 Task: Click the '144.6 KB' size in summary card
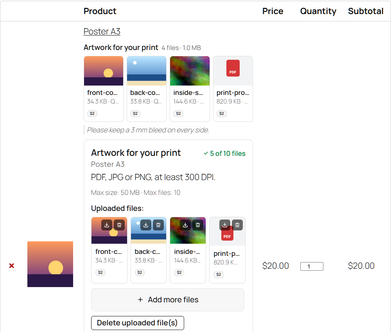coord(185,102)
